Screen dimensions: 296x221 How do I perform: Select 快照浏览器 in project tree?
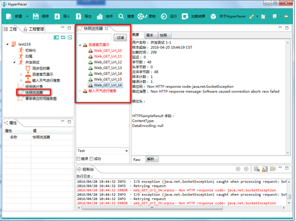tap(34, 92)
